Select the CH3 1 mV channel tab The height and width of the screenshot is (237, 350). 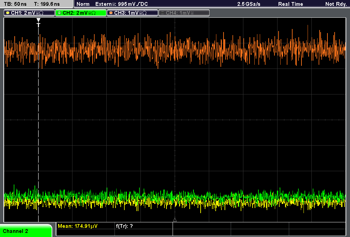[132, 13]
